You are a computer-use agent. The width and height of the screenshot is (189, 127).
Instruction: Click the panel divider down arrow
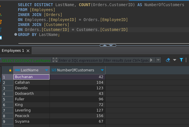(x=111, y=45)
